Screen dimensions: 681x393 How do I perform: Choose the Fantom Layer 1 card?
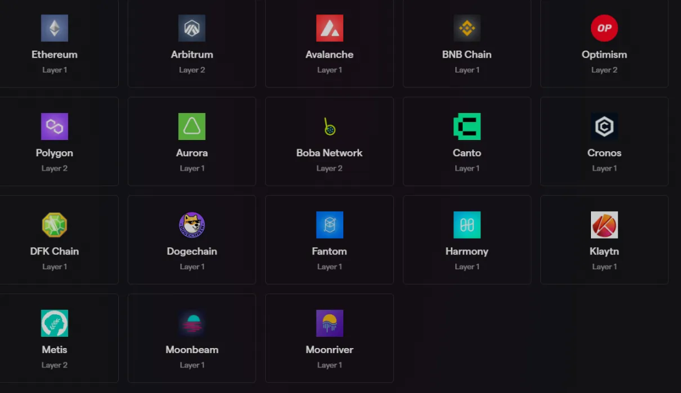pos(330,239)
